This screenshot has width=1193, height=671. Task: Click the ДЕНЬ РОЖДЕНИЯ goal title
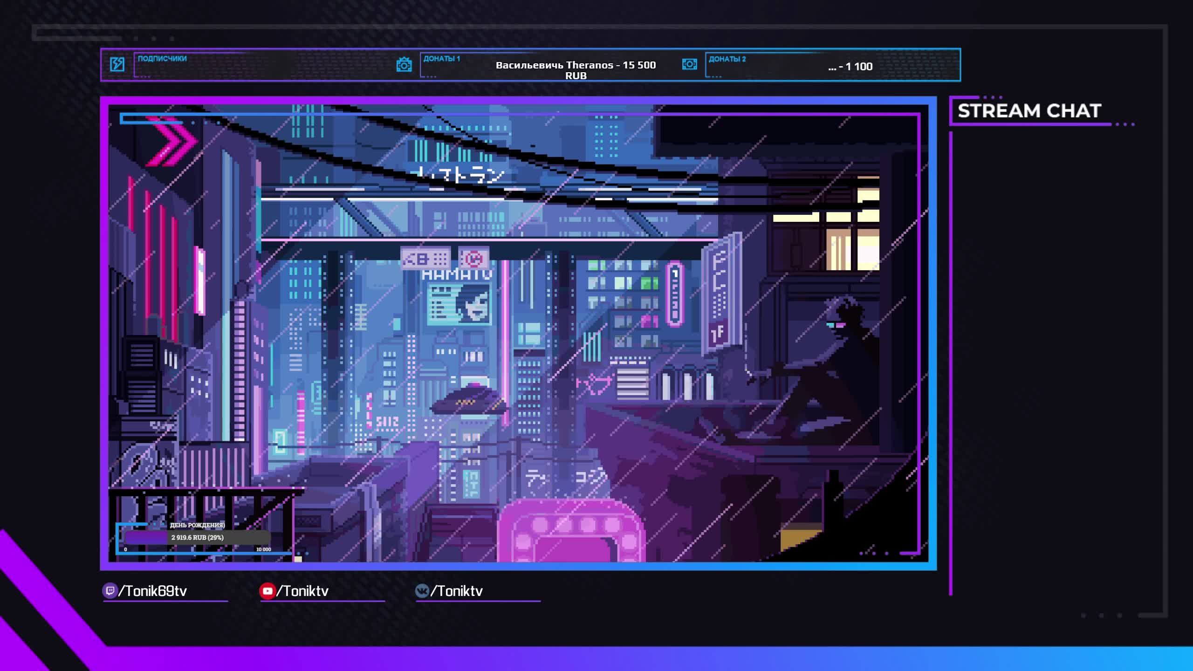coord(197,525)
